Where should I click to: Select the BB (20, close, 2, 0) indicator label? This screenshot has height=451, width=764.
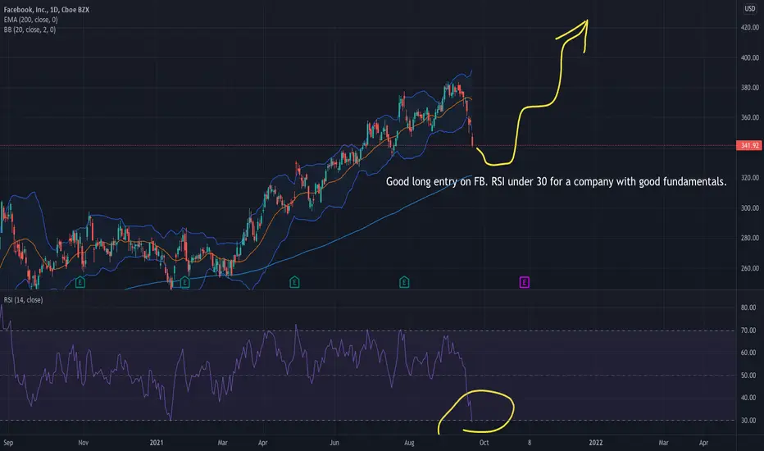(30, 30)
